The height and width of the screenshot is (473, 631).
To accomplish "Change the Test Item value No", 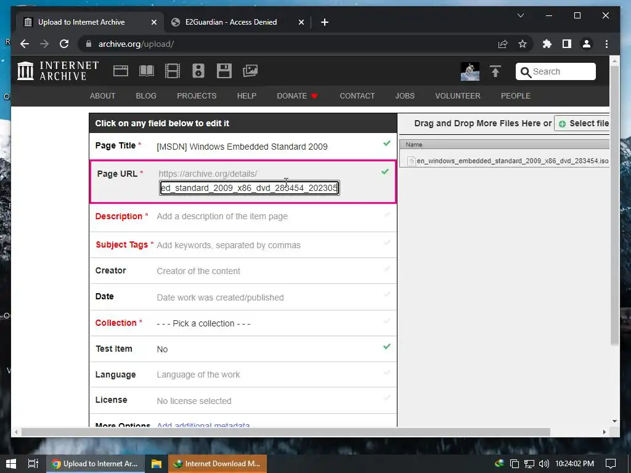I will click(x=162, y=349).
